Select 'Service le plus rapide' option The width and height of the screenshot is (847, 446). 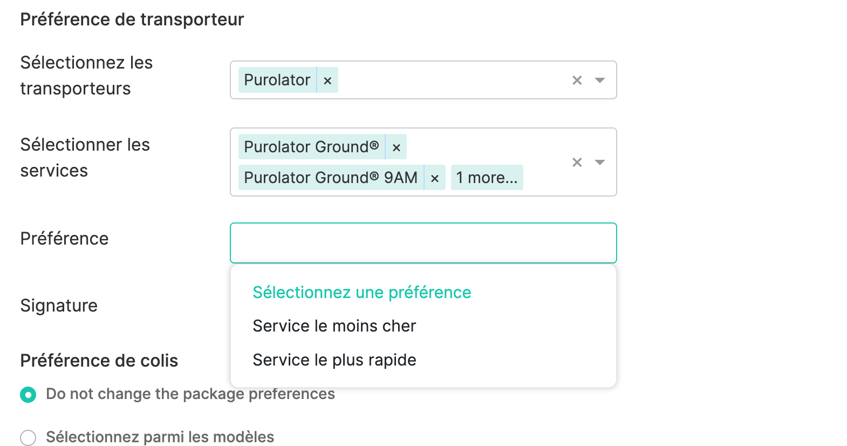334,360
